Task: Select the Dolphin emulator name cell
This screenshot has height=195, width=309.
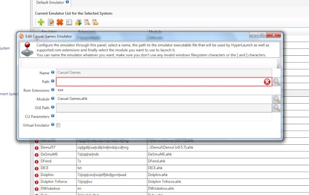Action: (x=58, y=175)
